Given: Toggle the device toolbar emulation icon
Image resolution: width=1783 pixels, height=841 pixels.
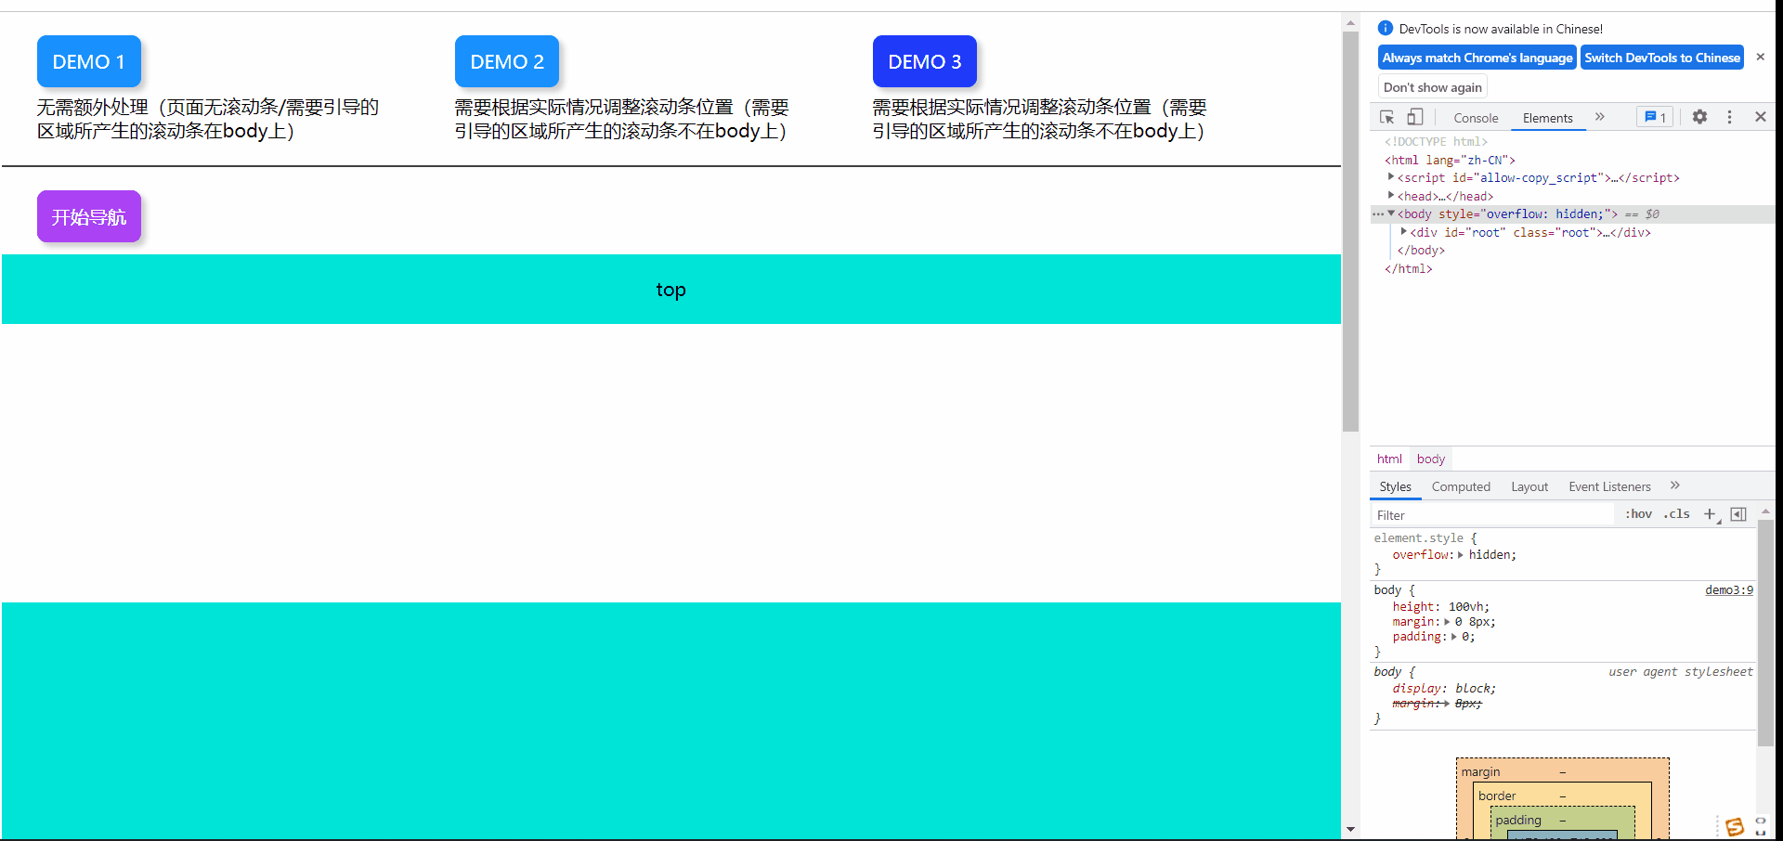Looking at the screenshot, I should tap(1414, 117).
